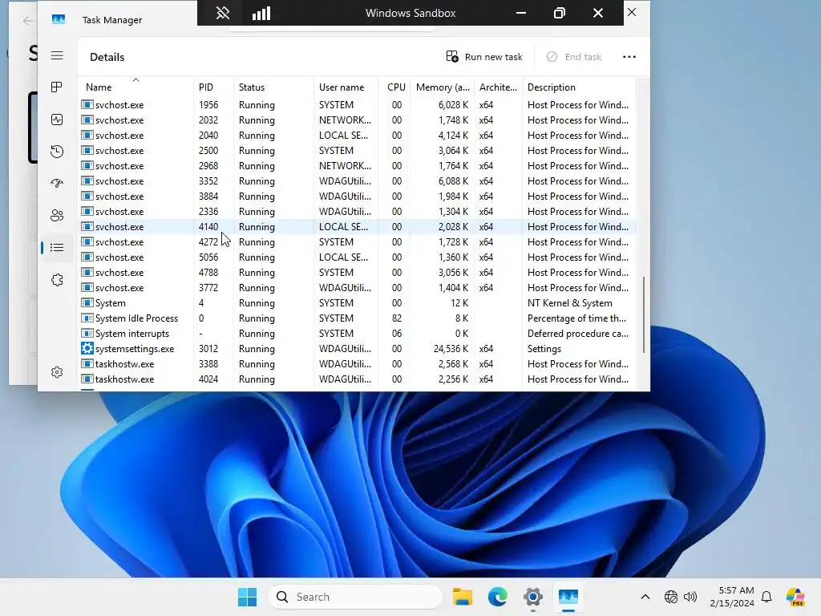Select svchost.exe row with PID 3884
The height and width of the screenshot is (616, 821).
click(x=358, y=196)
